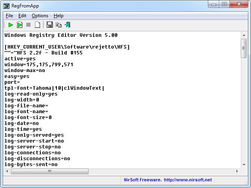Screen dimensions: 251x188
Task: Click the NirSoft Freeware status bar link
Action: (168, 180)
